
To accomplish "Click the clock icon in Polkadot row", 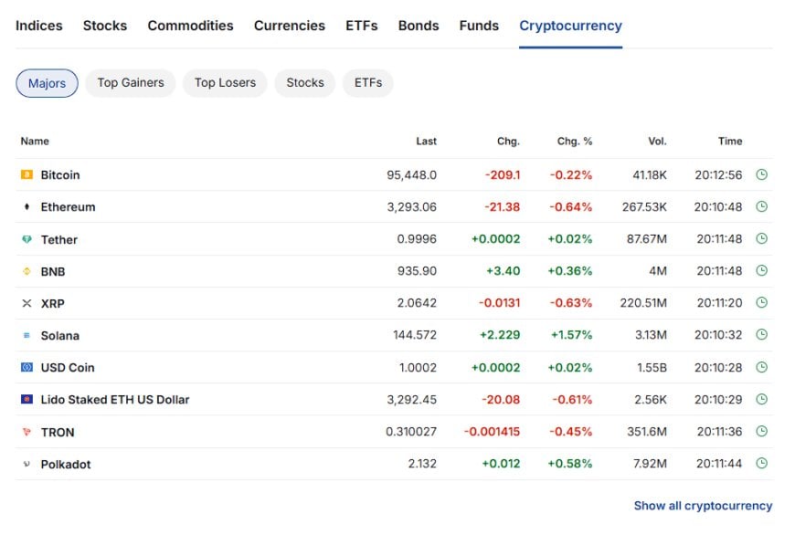I will tap(761, 463).
